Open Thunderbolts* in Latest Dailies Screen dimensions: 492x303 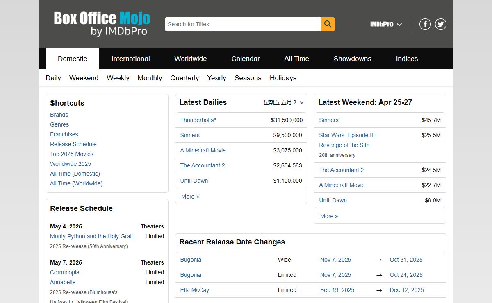(198, 120)
